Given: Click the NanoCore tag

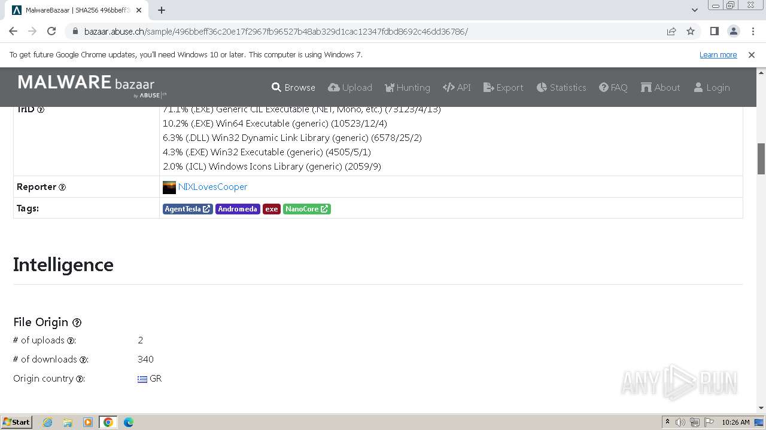Looking at the screenshot, I should click(x=306, y=209).
